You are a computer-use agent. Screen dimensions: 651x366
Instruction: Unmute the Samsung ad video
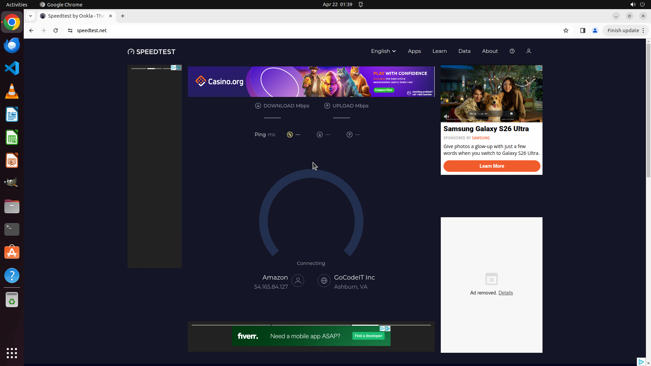[447, 117]
